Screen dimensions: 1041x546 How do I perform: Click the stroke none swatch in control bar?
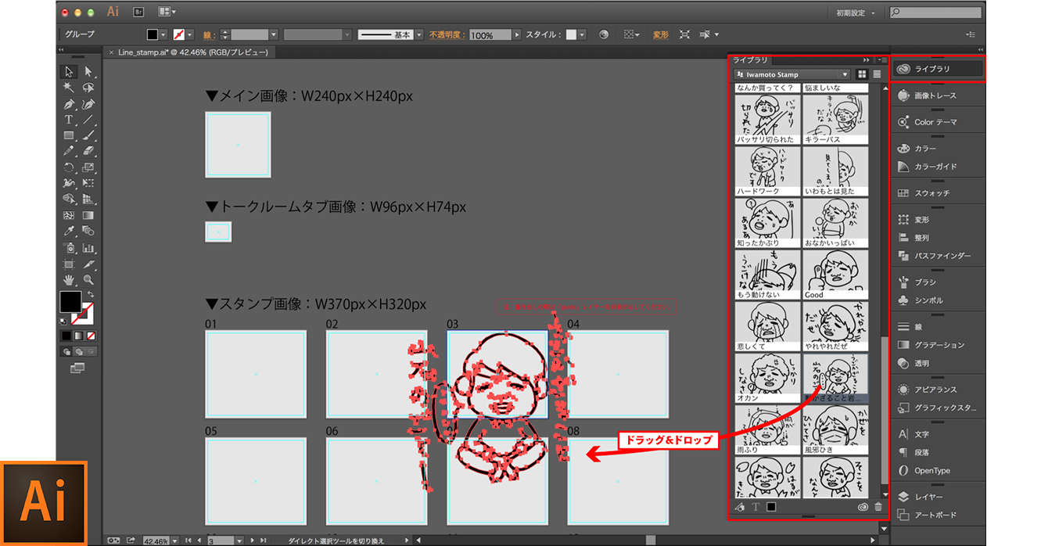point(179,35)
